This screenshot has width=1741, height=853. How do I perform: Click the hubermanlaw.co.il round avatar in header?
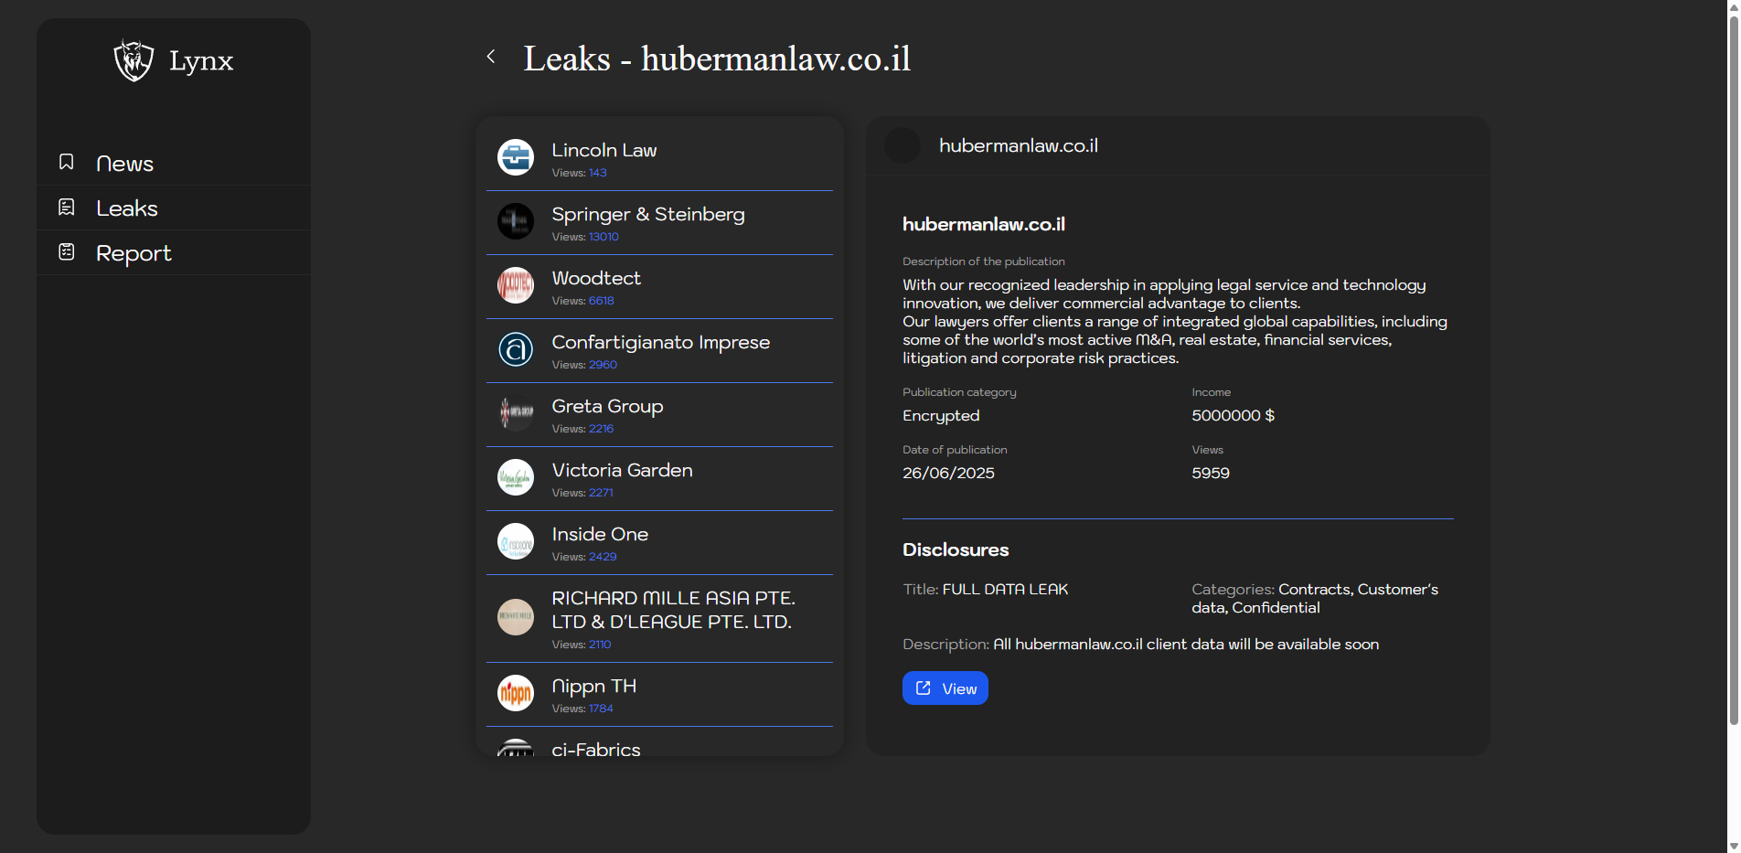pyautogui.click(x=903, y=145)
